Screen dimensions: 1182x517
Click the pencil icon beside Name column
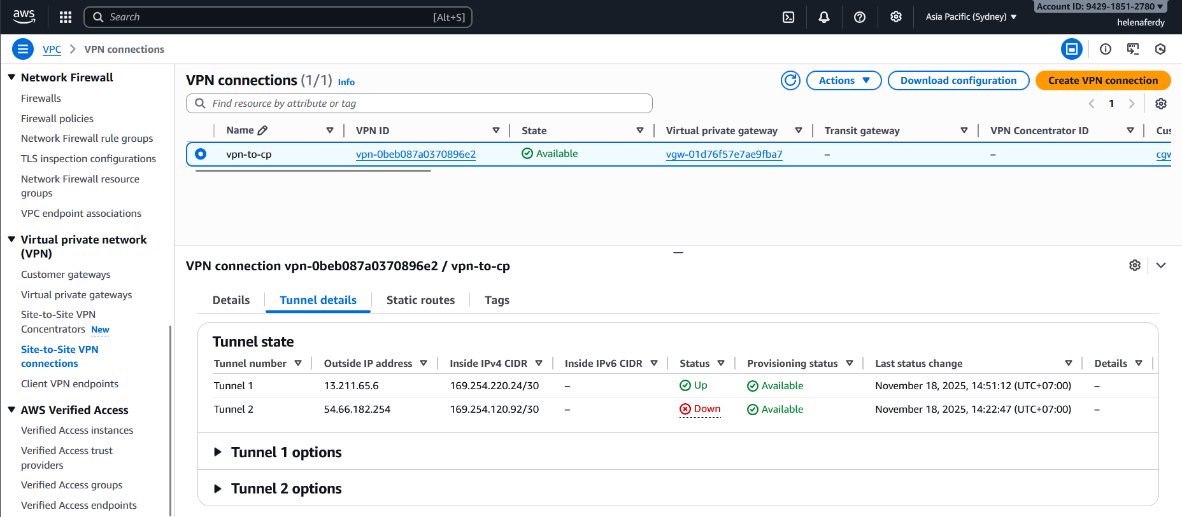[262, 130]
